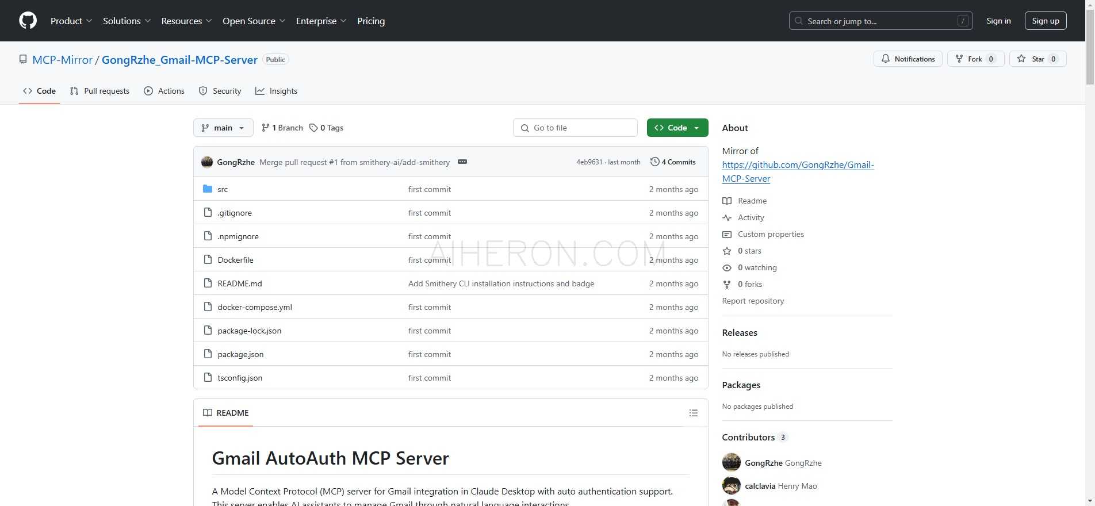Focus the Go to file field
This screenshot has height=506, width=1095.
575,128
